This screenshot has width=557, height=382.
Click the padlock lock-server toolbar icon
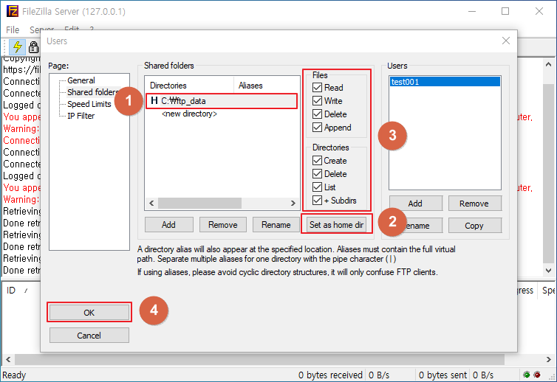coord(33,46)
